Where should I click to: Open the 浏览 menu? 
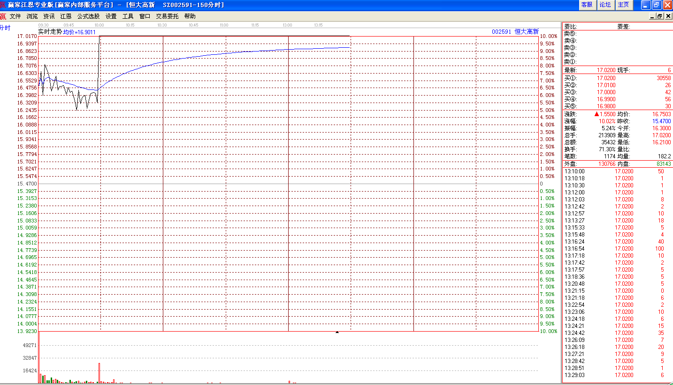(x=32, y=16)
